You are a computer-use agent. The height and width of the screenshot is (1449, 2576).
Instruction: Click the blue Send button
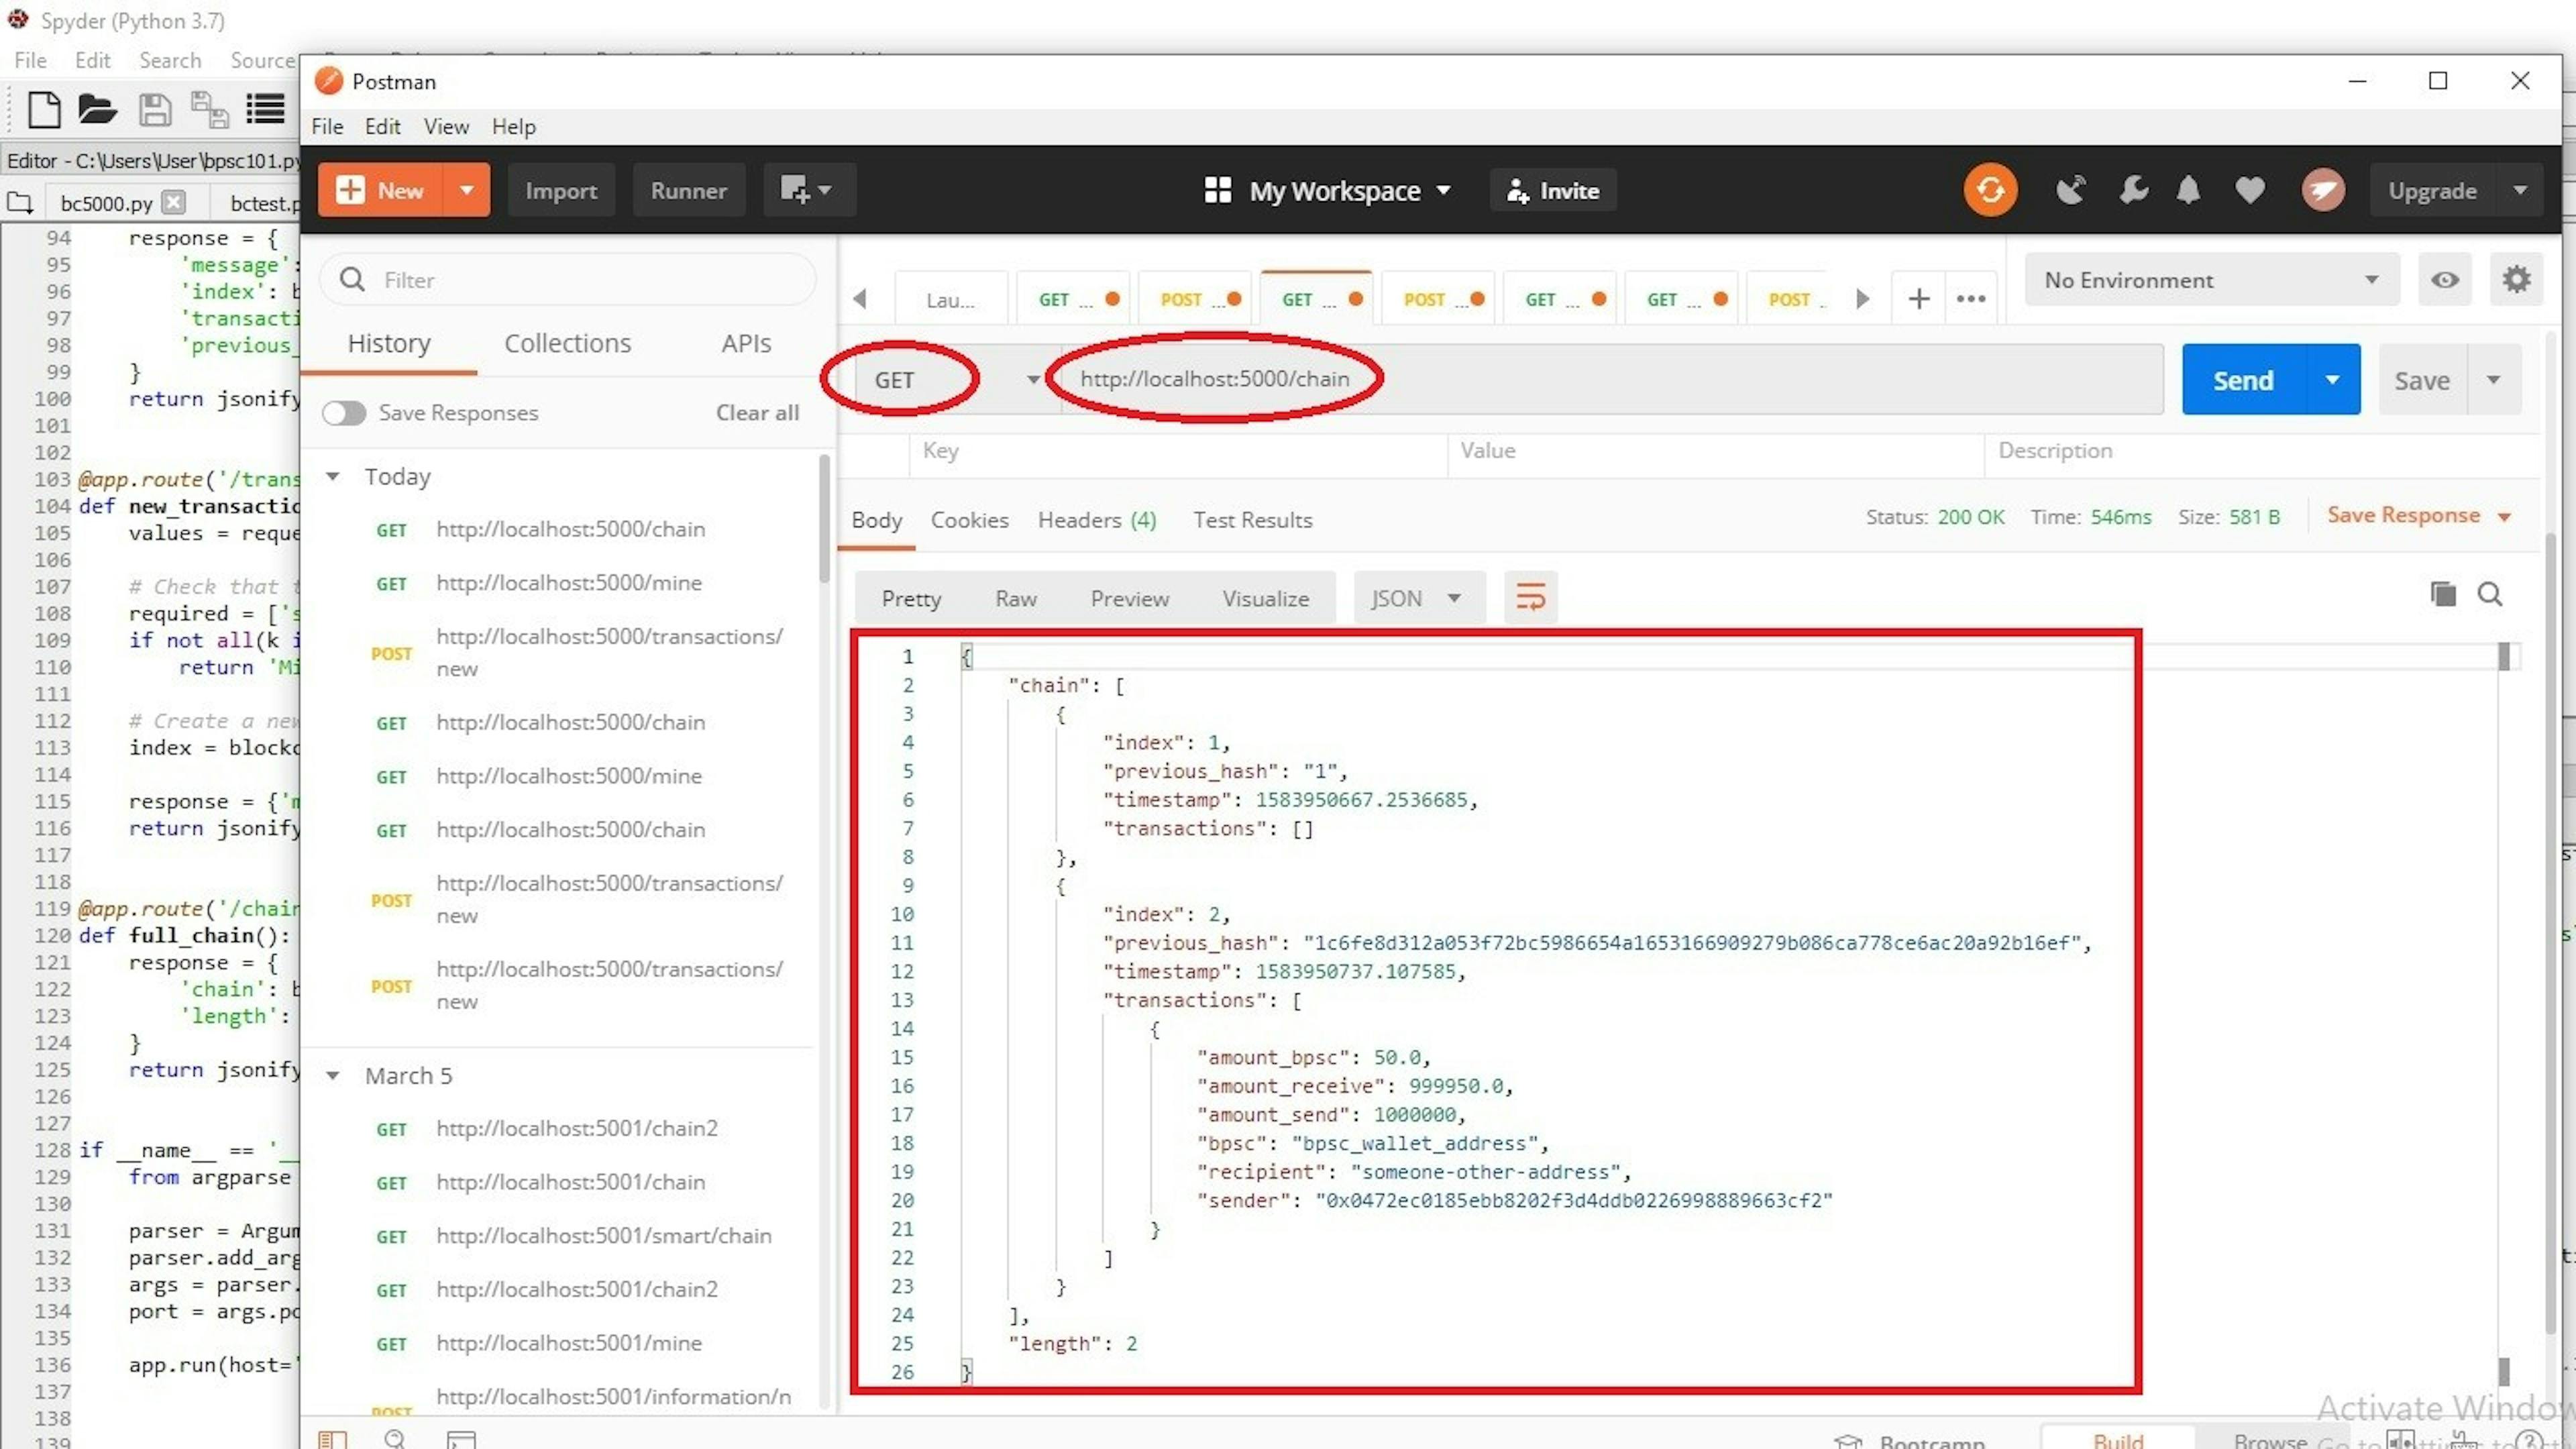(x=2243, y=380)
